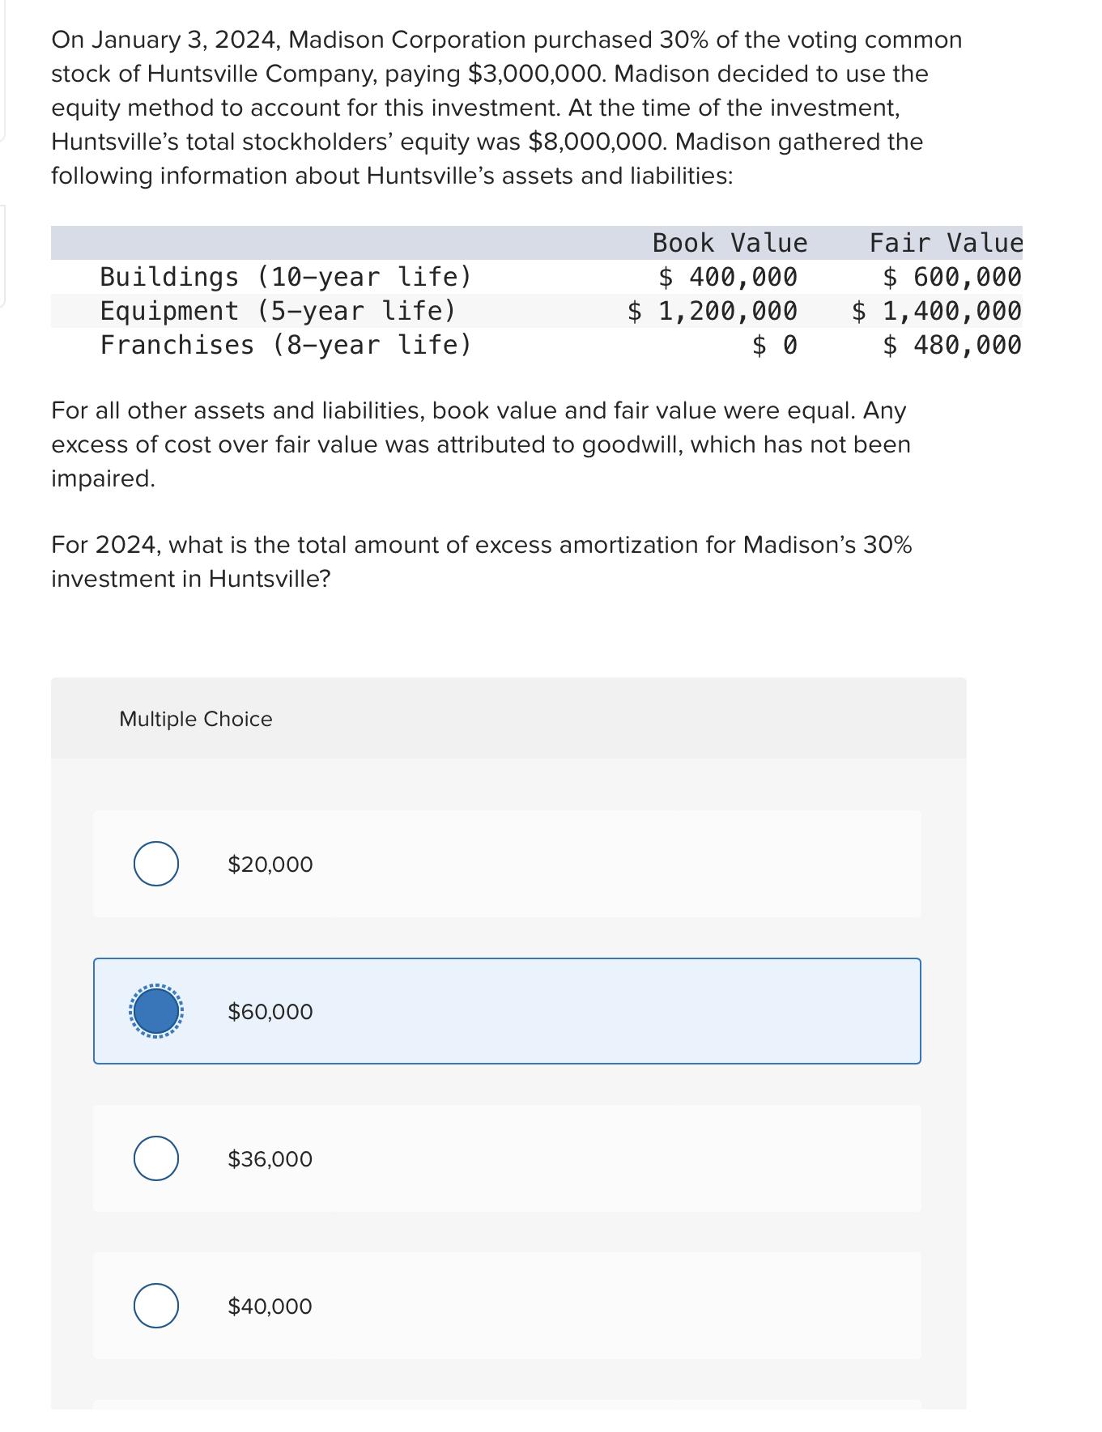This screenshot has width=1102, height=1432.
Task: Click the highlighted $60,000 answer card
Action: point(508,1011)
